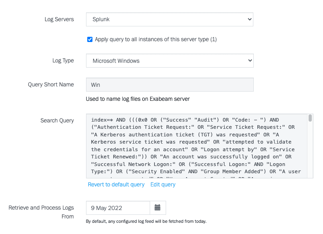The height and width of the screenshot is (234, 323).
Task: Click the 'Search Query' field label
Action: pyautogui.click(x=57, y=120)
